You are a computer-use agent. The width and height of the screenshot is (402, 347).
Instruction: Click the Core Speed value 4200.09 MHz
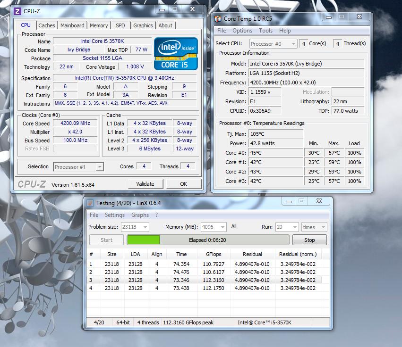click(x=76, y=123)
